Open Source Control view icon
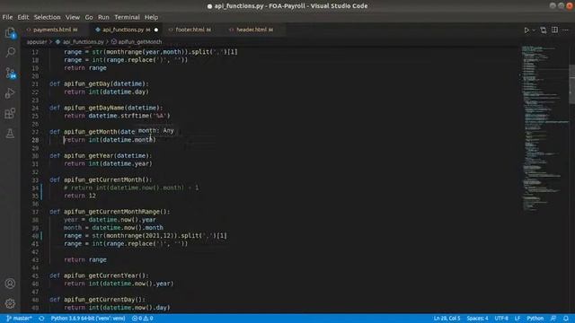 click(10, 73)
